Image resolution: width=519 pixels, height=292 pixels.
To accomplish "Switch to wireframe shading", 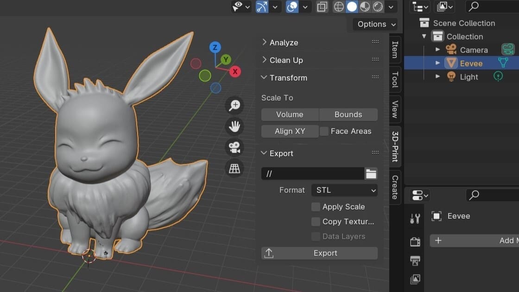I will pyautogui.click(x=339, y=6).
